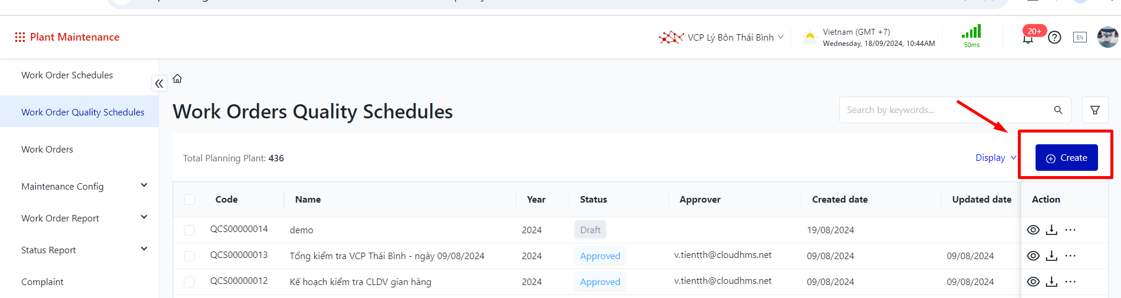
Task: Open the Display columns dropdown
Action: (x=995, y=158)
